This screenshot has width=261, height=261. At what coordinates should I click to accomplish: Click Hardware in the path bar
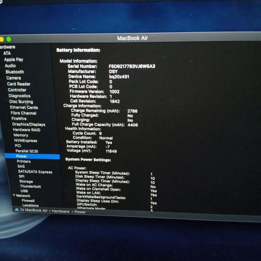coord(61,211)
